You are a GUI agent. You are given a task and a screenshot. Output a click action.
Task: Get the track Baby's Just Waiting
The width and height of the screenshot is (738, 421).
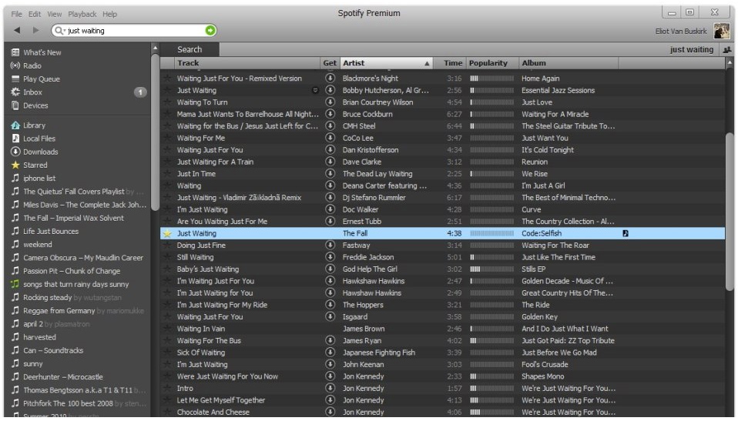[330, 269]
